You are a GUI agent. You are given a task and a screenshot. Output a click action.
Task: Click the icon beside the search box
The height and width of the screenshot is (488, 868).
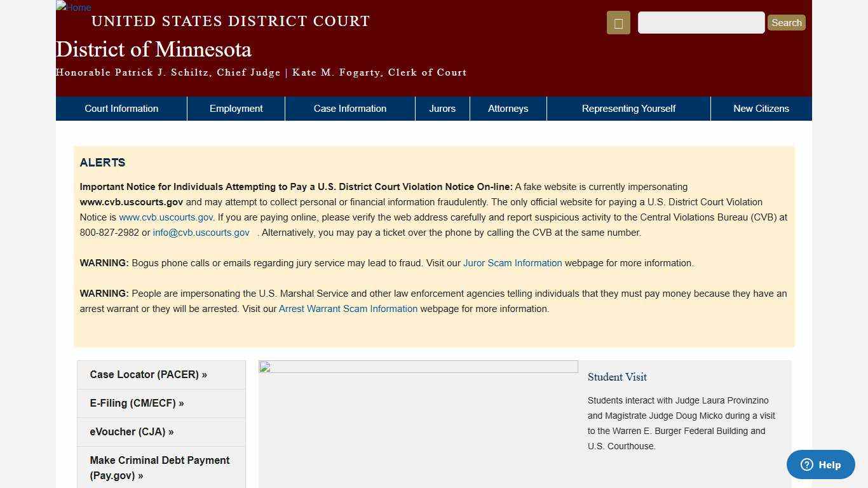[617, 22]
